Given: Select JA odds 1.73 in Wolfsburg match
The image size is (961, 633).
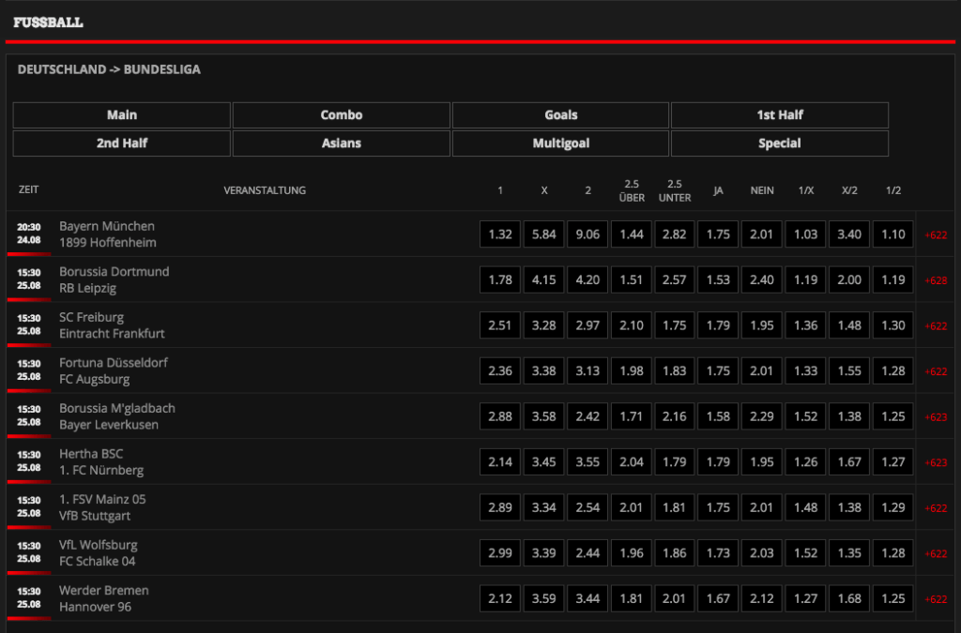Looking at the screenshot, I should (x=718, y=553).
